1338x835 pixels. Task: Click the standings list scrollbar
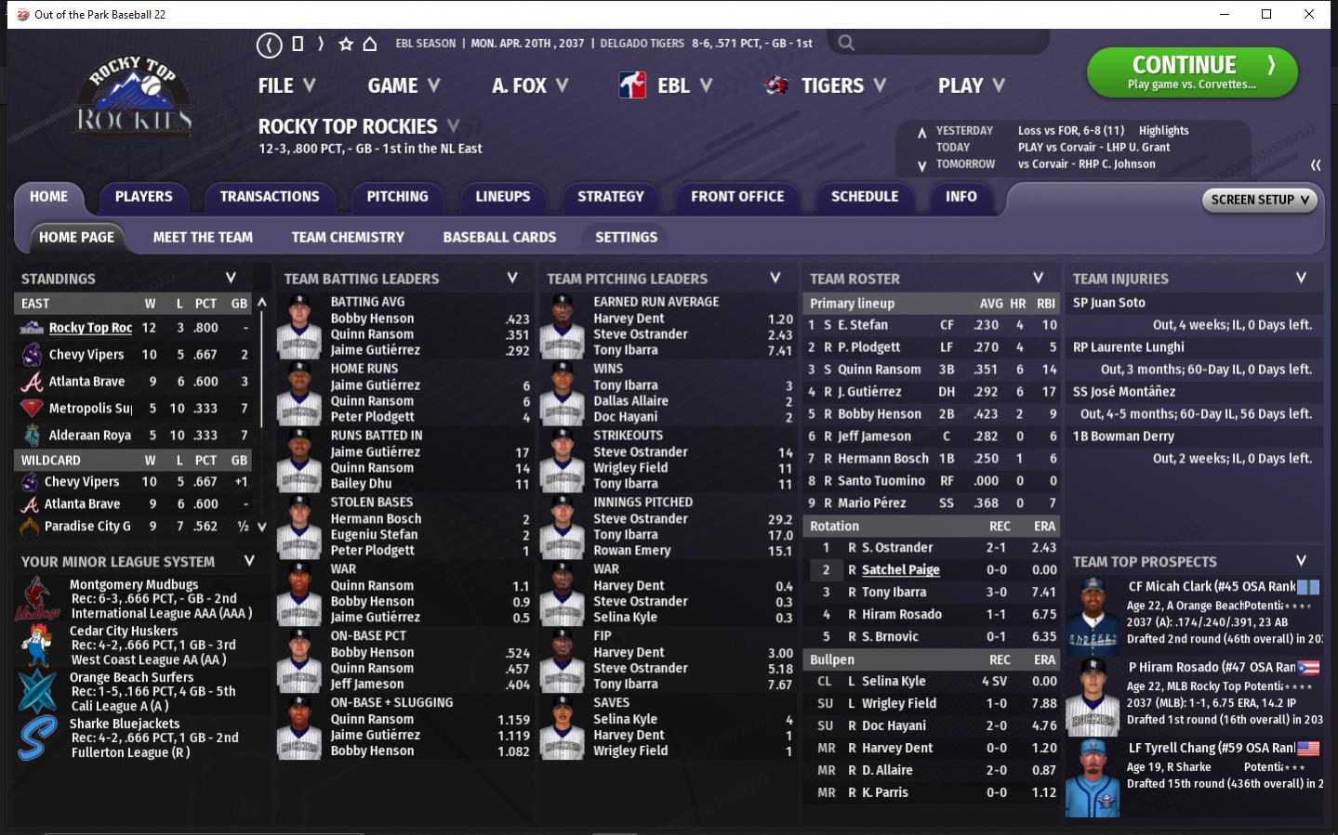click(262, 414)
